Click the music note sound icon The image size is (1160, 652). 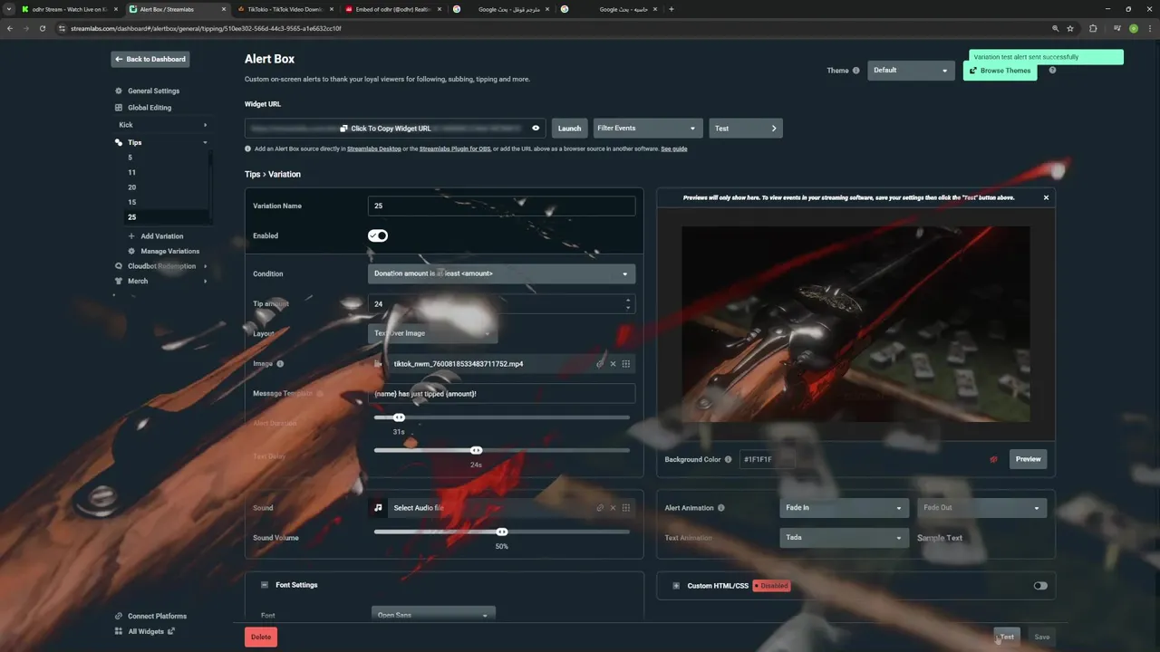(379, 508)
